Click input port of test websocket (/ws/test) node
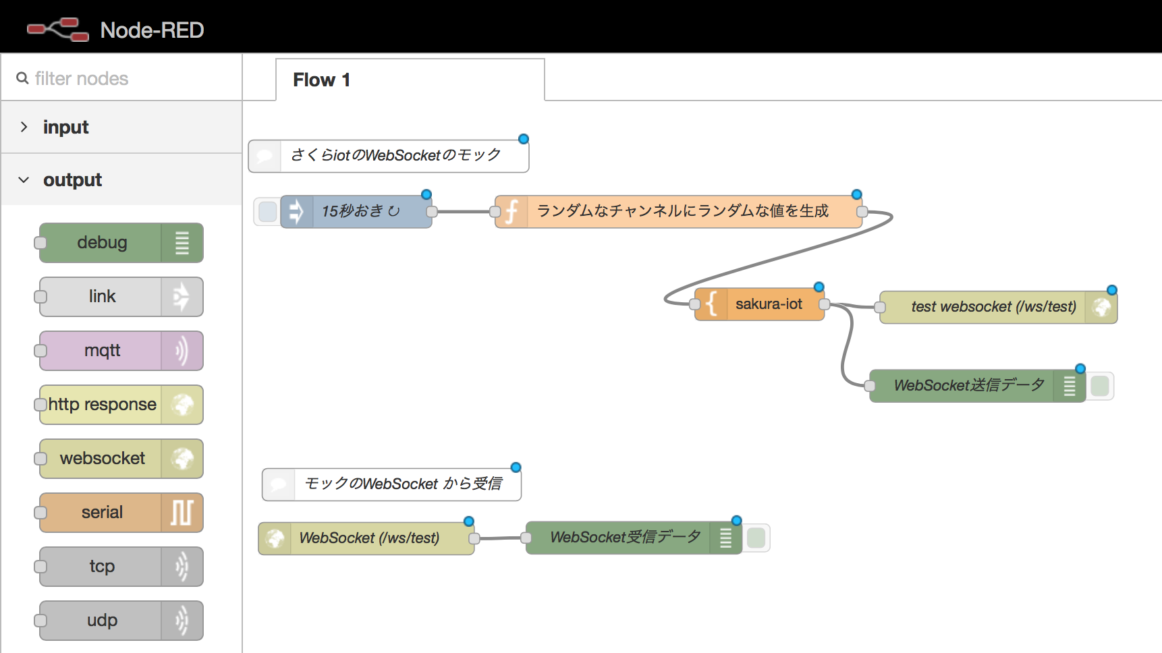Image resolution: width=1162 pixels, height=653 pixels. coord(880,308)
